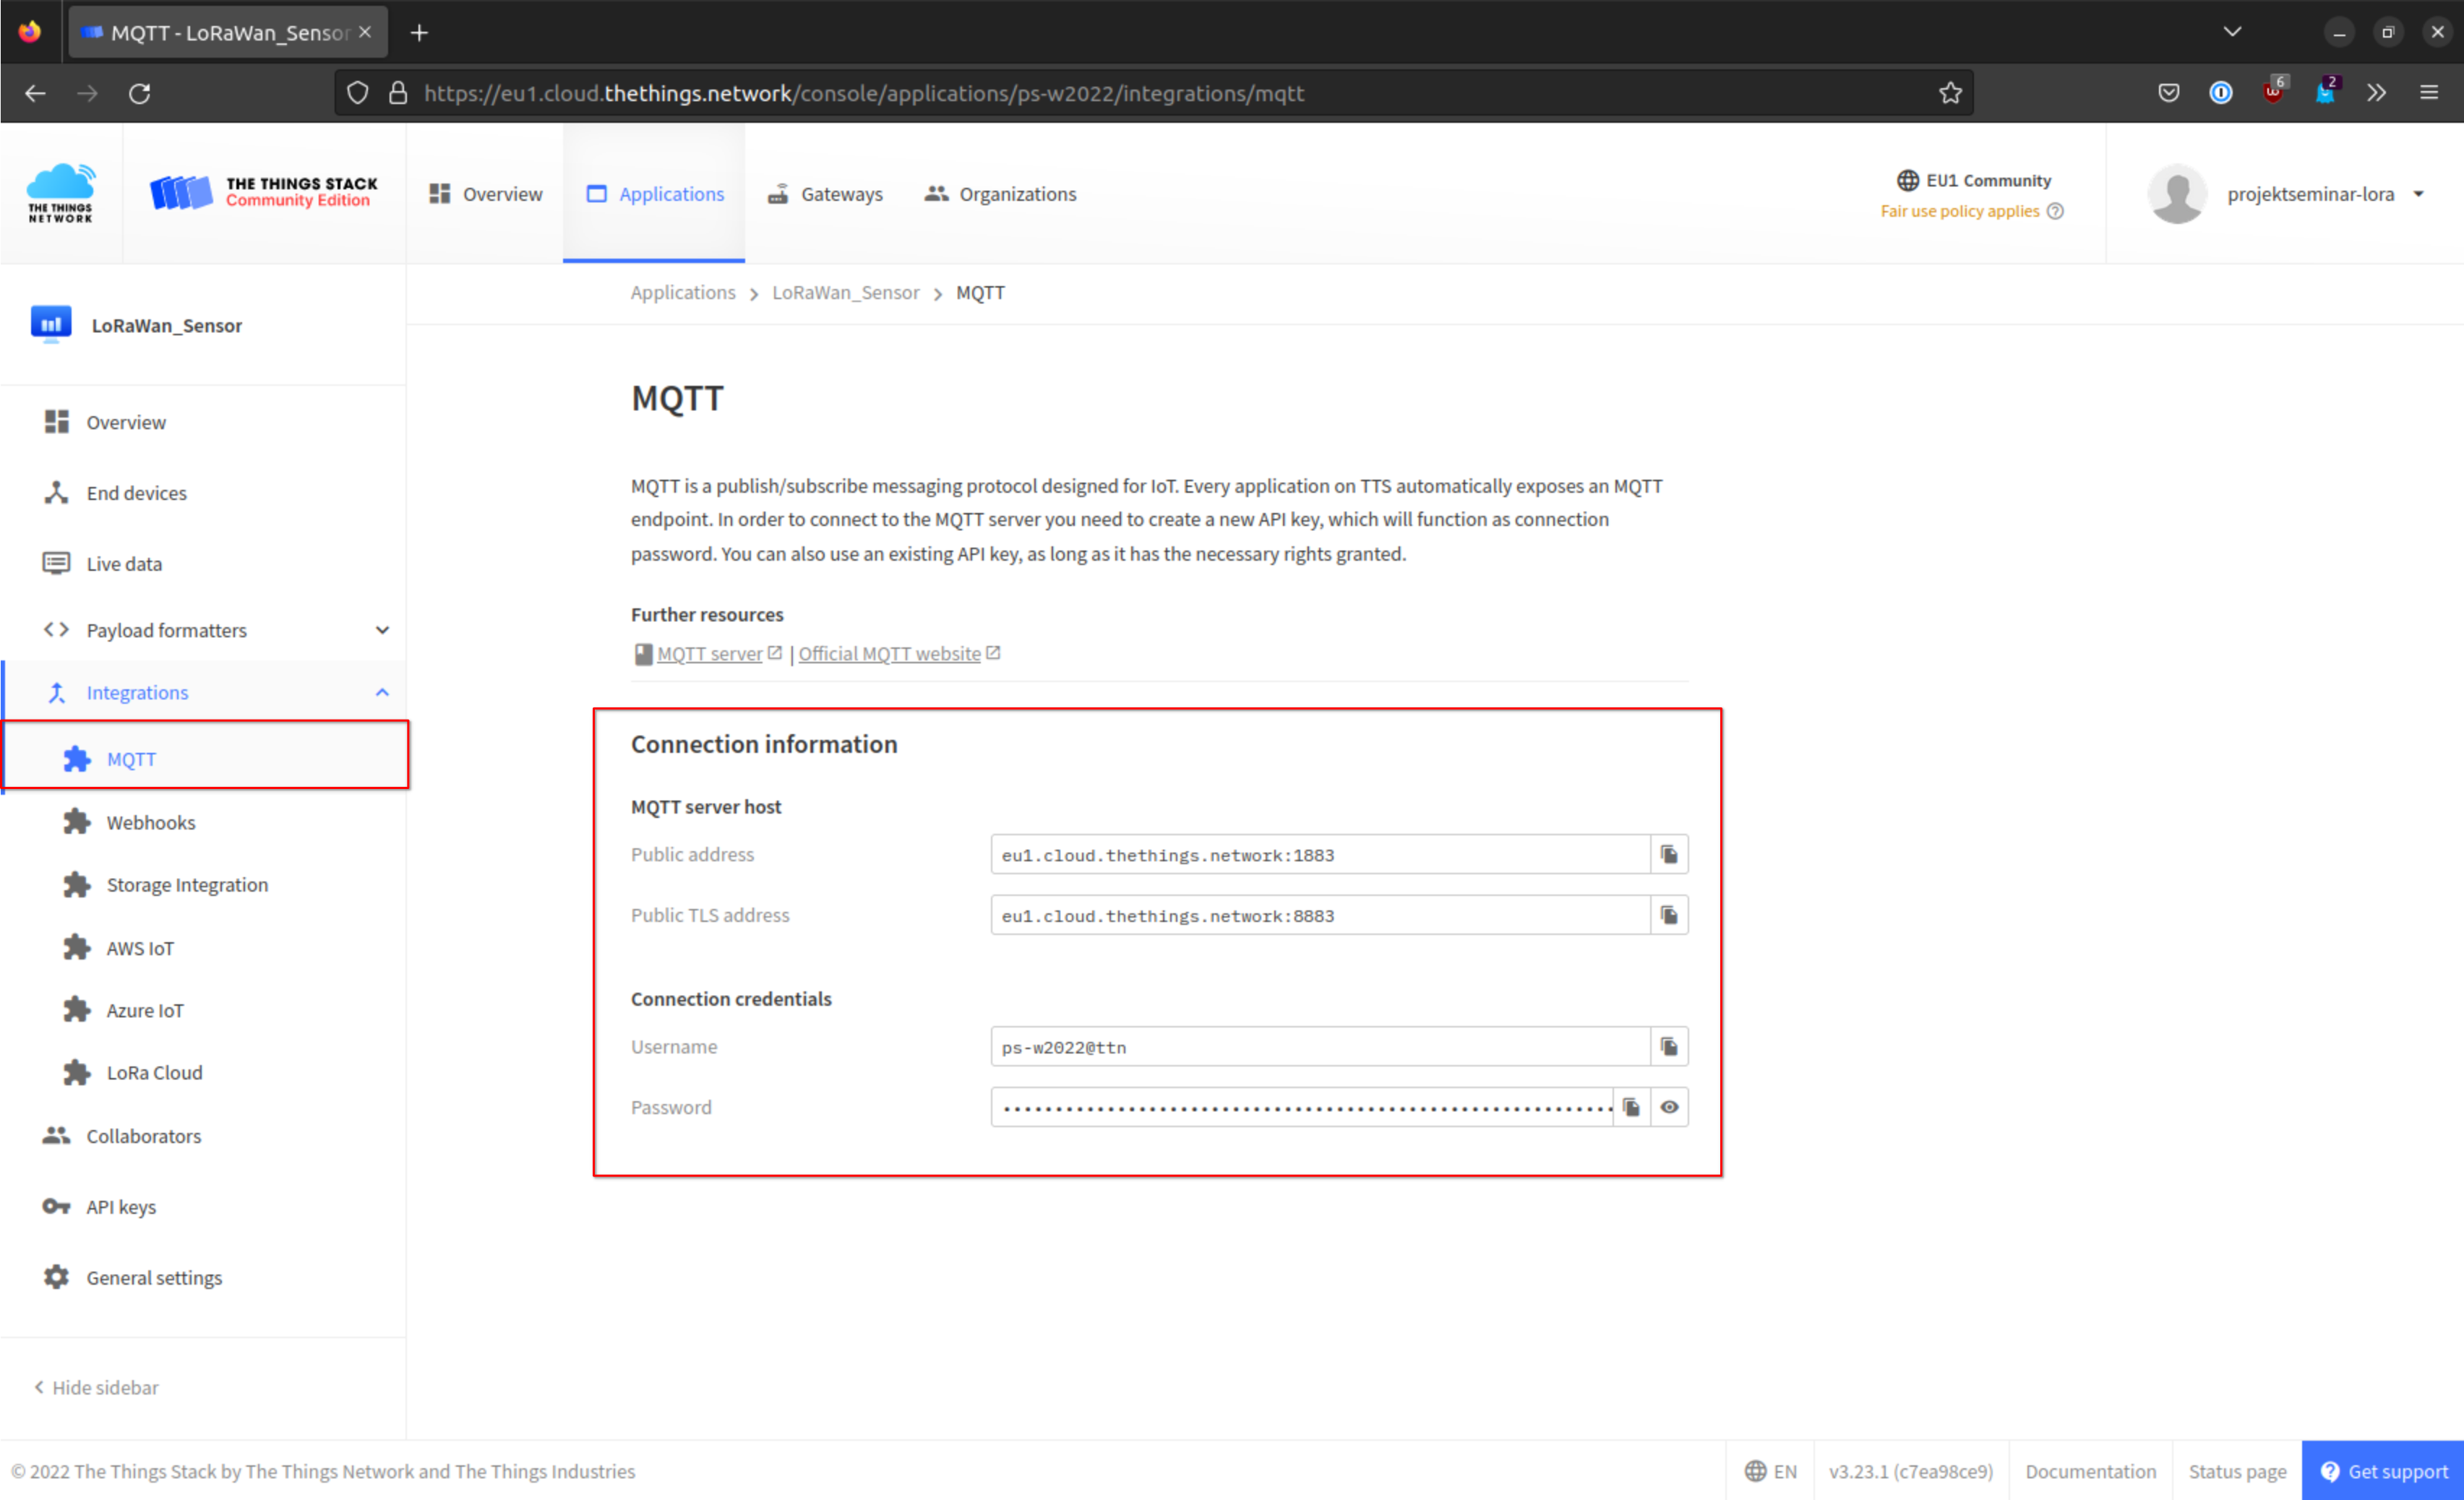2464x1500 pixels.
Task: Open Overview in the top navigation
Action: pos(486,194)
